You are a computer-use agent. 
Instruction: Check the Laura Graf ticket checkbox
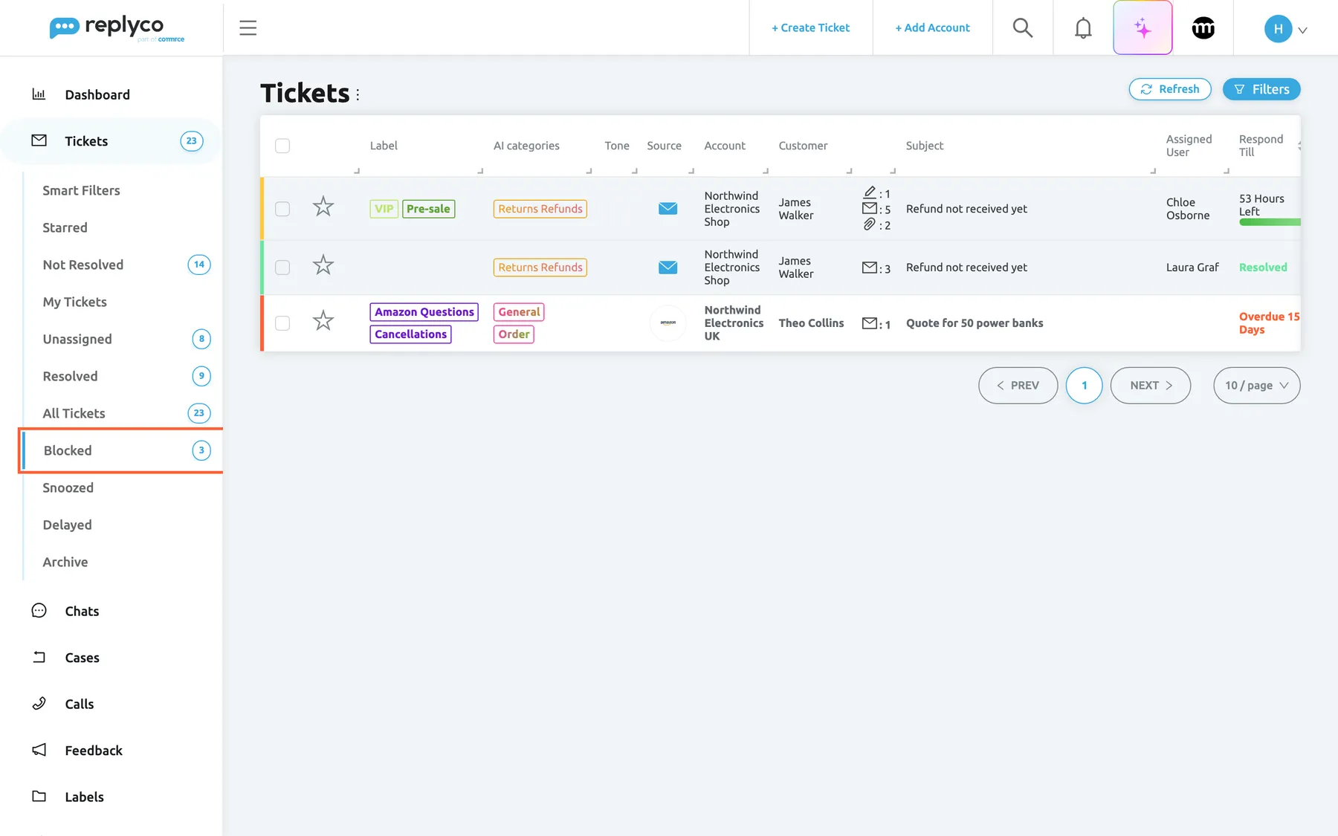click(282, 267)
